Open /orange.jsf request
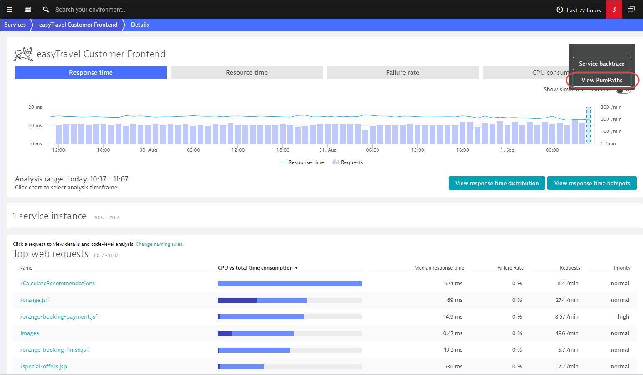This screenshot has height=375, width=643. tap(34, 300)
